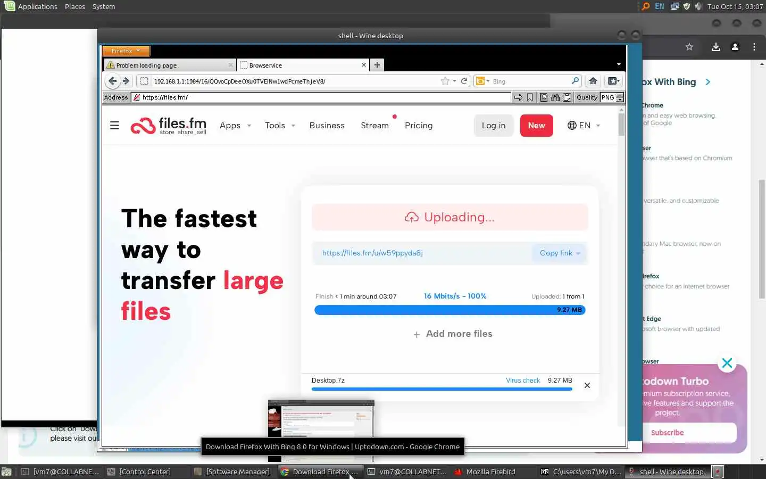Open Chrome downloads icon

[x=716, y=47]
